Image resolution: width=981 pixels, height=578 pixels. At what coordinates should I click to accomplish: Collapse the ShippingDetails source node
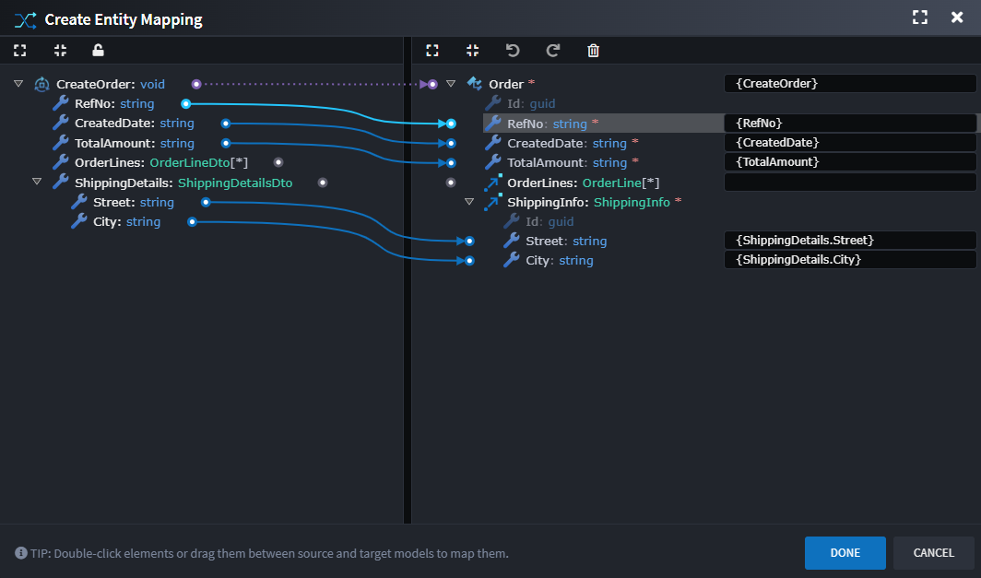click(37, 182)
